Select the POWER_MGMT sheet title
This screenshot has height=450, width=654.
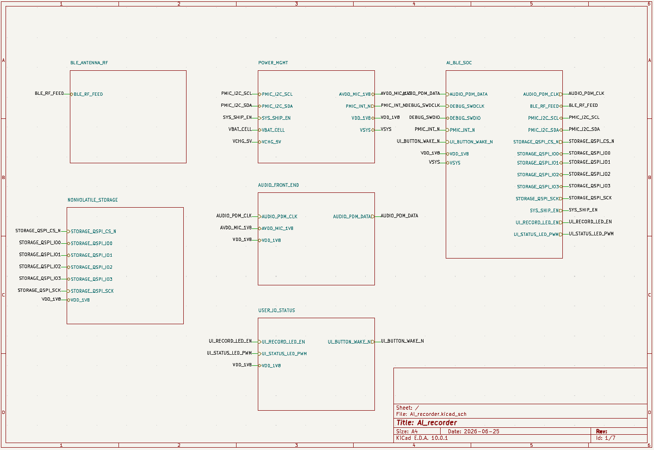click(x=273, y=63)
